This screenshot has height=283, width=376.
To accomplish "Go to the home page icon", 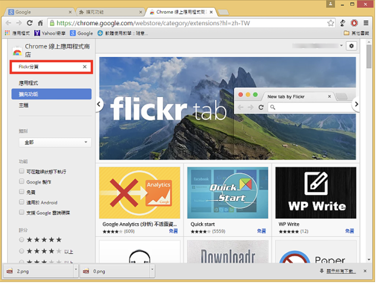I will pyautogui.click(x=40, y=23).
